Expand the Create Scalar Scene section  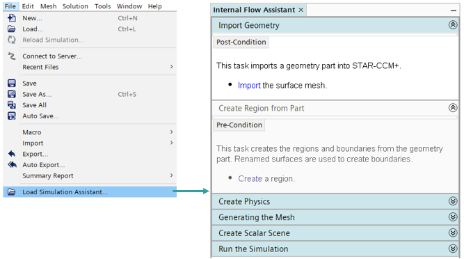(453, 233)
